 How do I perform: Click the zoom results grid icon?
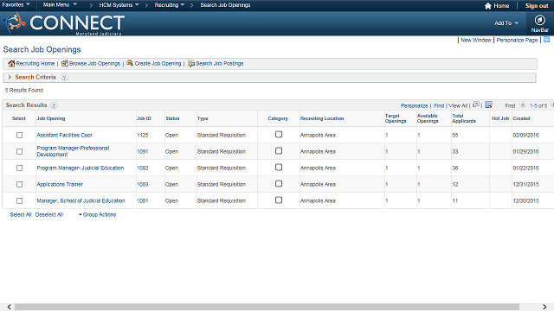(476, 105)
